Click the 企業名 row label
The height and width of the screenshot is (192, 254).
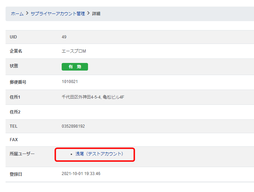[x=16, y=51]
